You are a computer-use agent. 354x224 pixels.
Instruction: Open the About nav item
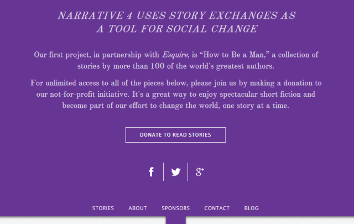click(138, 209)
